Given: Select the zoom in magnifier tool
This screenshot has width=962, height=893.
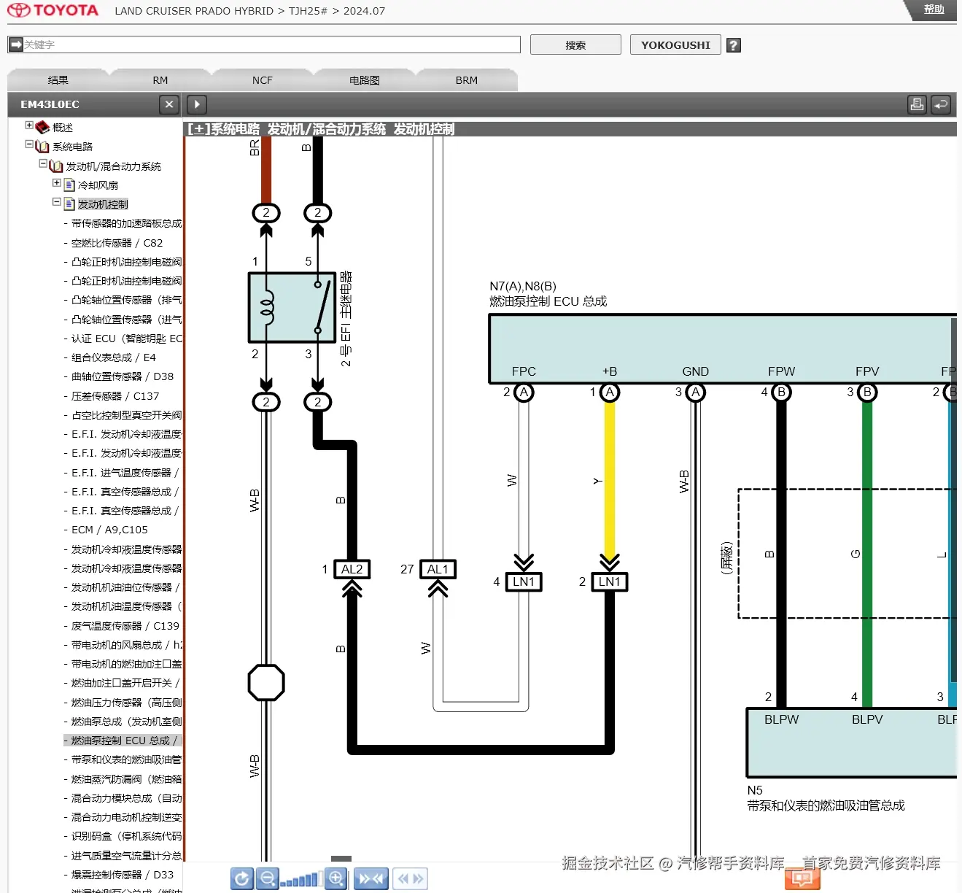Looking at the screenshot, I should 336,878.
